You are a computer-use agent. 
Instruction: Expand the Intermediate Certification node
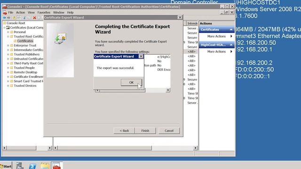point(8,50)
